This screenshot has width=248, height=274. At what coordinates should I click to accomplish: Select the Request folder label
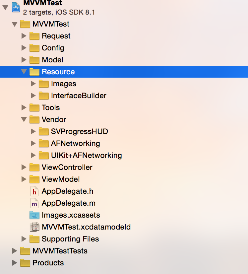pyautogui.click(x=56, y=36)
